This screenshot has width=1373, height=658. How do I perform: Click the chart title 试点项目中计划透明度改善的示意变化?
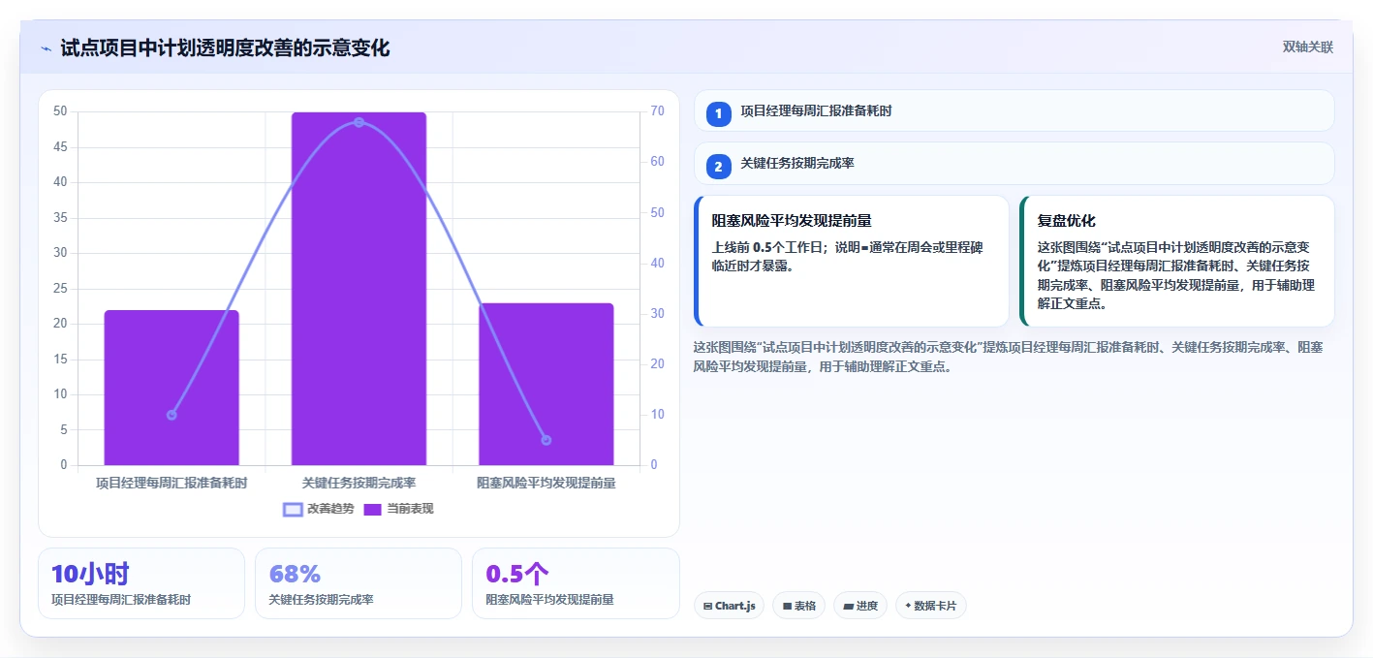(x=225, y=48)
